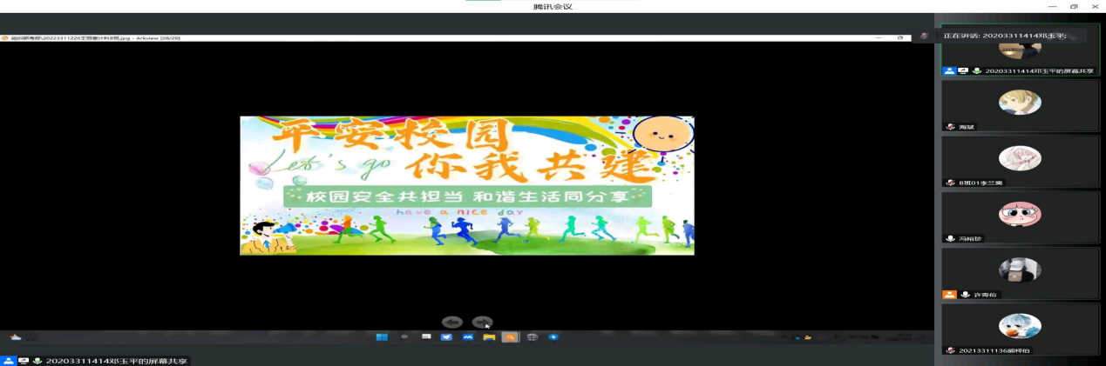The height and width of the screenshot is (366, 1106).
Task: Click the orange magnifier image viewer taskbar icon
Action: (x=510, y=337)
